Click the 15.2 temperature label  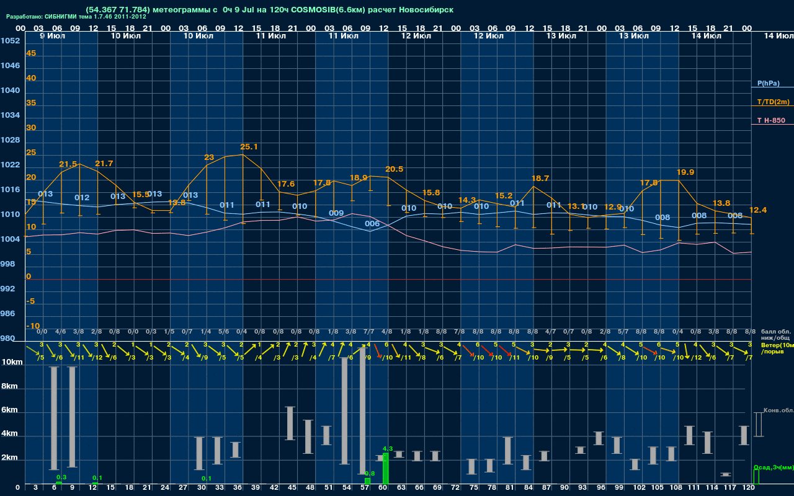click(x=504, y=196)
